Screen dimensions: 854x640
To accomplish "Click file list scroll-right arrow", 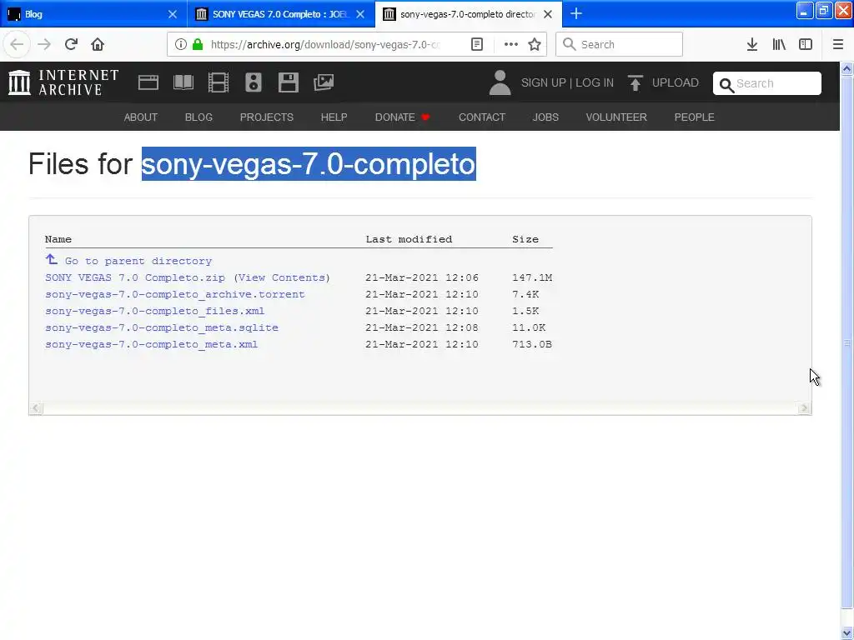I will [x=805, y=408].
